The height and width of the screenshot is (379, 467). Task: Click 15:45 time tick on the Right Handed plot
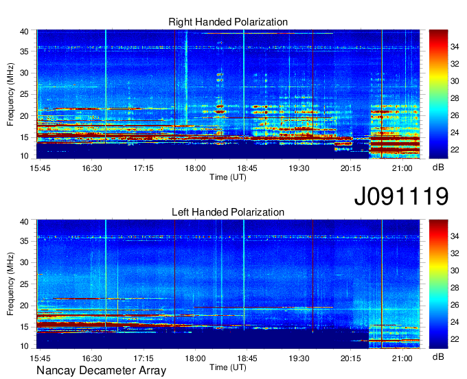pos(41,168)
